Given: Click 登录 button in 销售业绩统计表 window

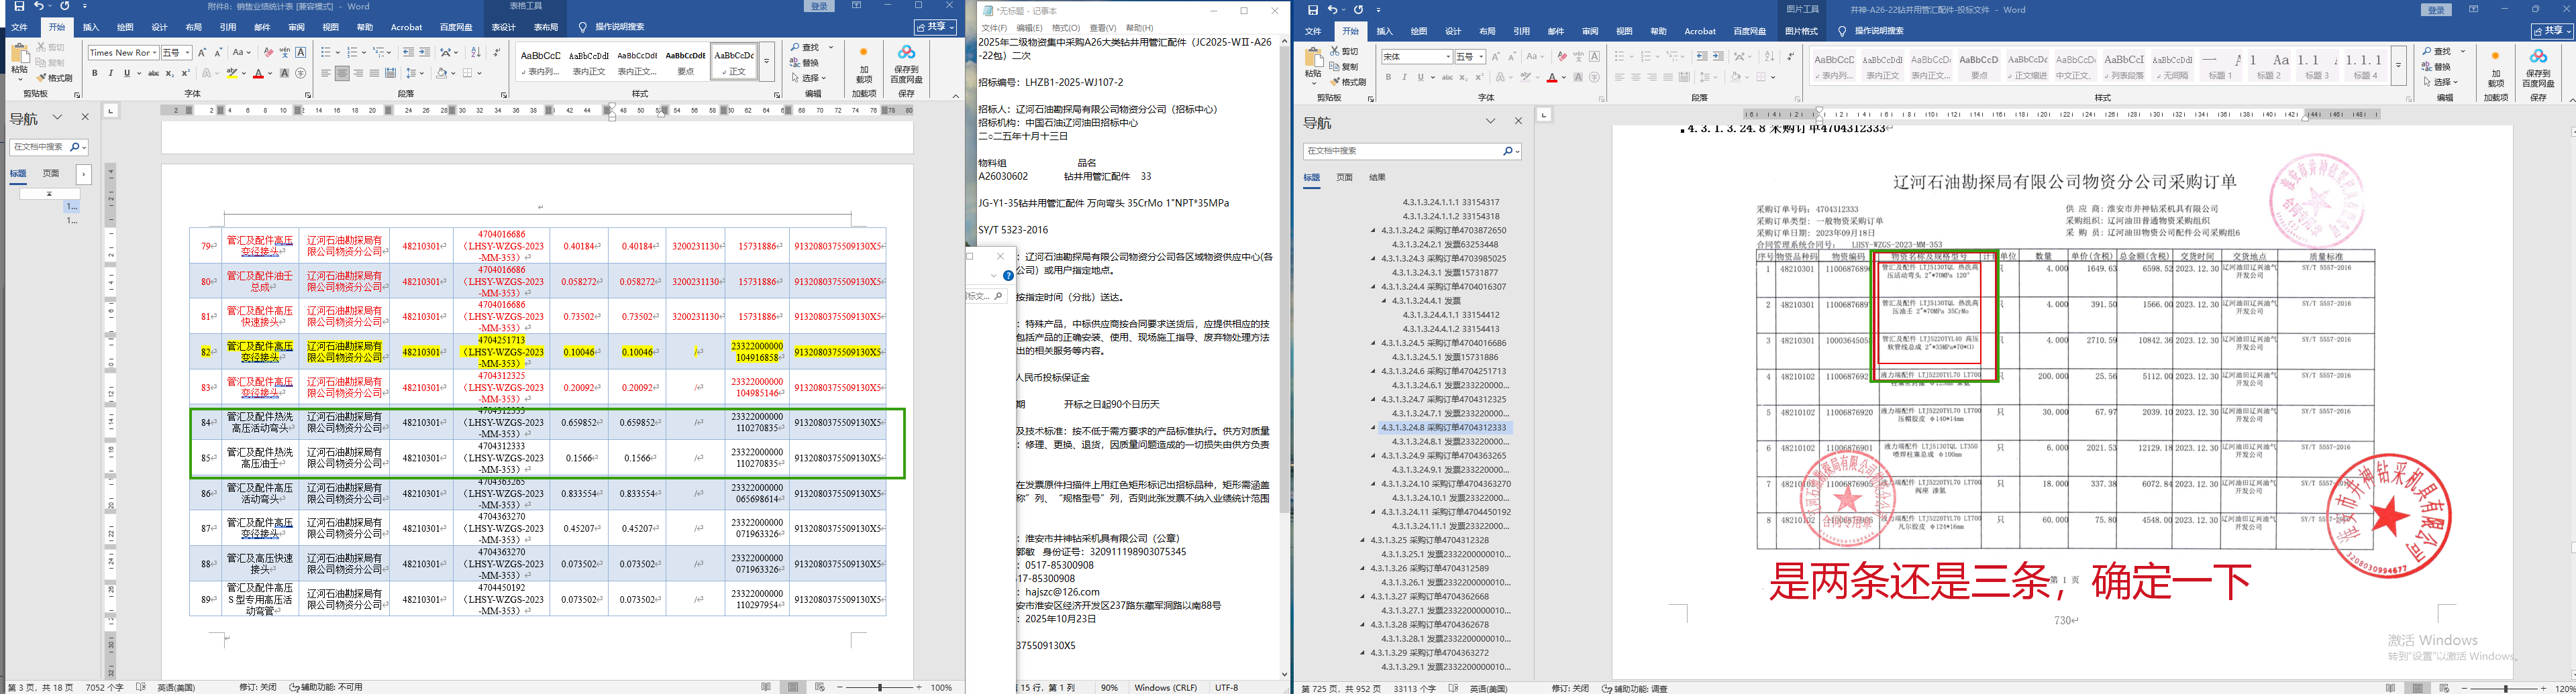Looking at the screenshot, I should pos(820,6).
